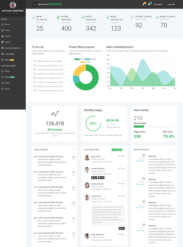Open messages envelope icon in header

coord(149,5)
